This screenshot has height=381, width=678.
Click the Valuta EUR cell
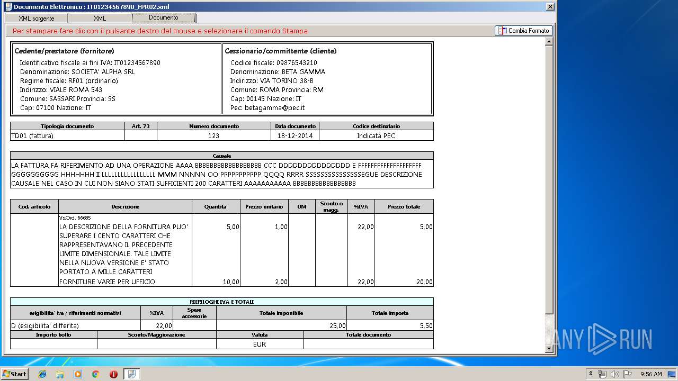coord(260,344)
